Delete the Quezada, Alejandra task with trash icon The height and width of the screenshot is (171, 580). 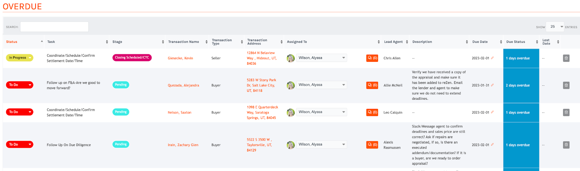tap(566, 85)
